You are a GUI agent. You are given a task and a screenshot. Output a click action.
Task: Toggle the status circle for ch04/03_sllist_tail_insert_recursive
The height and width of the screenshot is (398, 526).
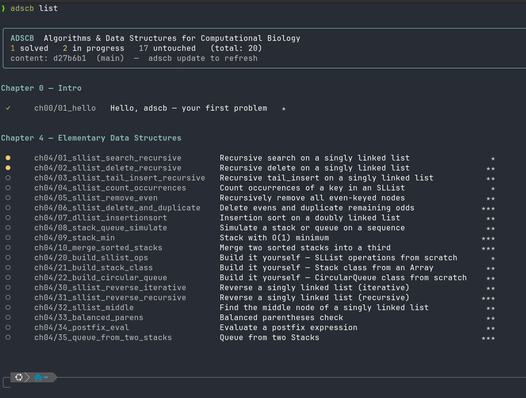click(8, 177)
